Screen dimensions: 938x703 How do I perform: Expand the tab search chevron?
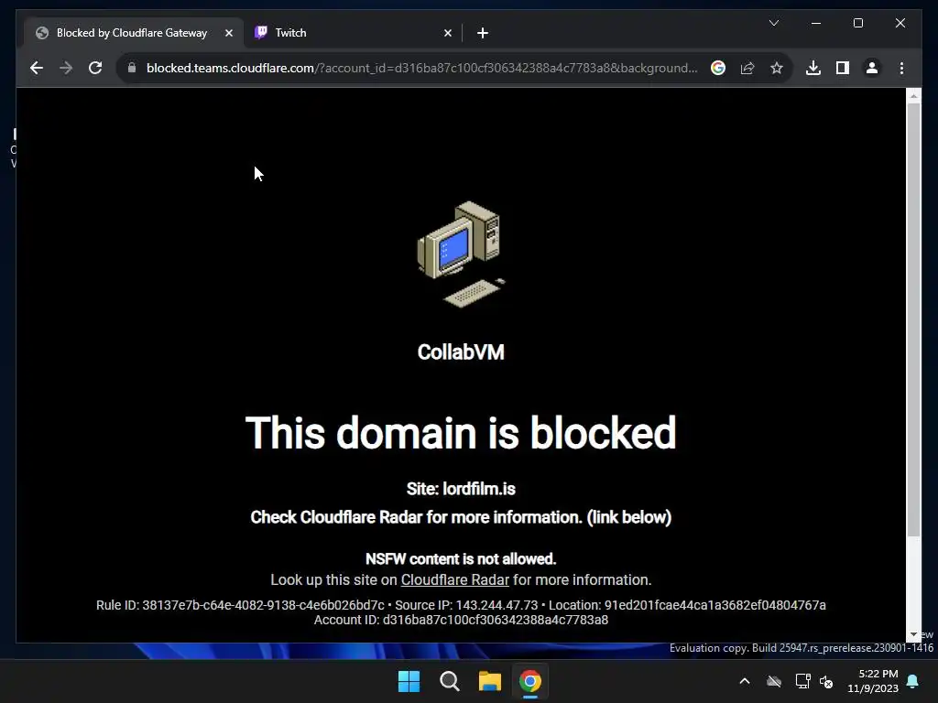[x=773, y=23]
